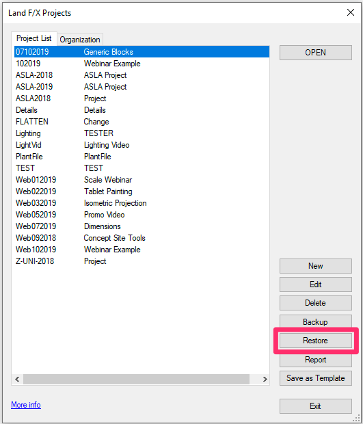Screen dimensions: 363x424
Task: Select Web072019 Dimensions
Action: (142, 226)
